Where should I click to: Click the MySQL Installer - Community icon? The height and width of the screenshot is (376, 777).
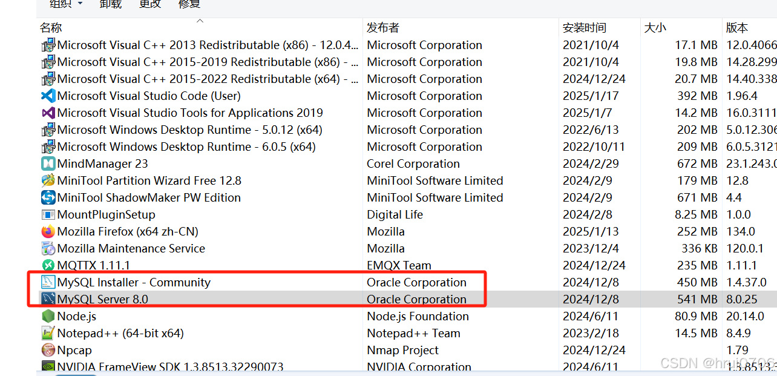click(x=48, y=282)
